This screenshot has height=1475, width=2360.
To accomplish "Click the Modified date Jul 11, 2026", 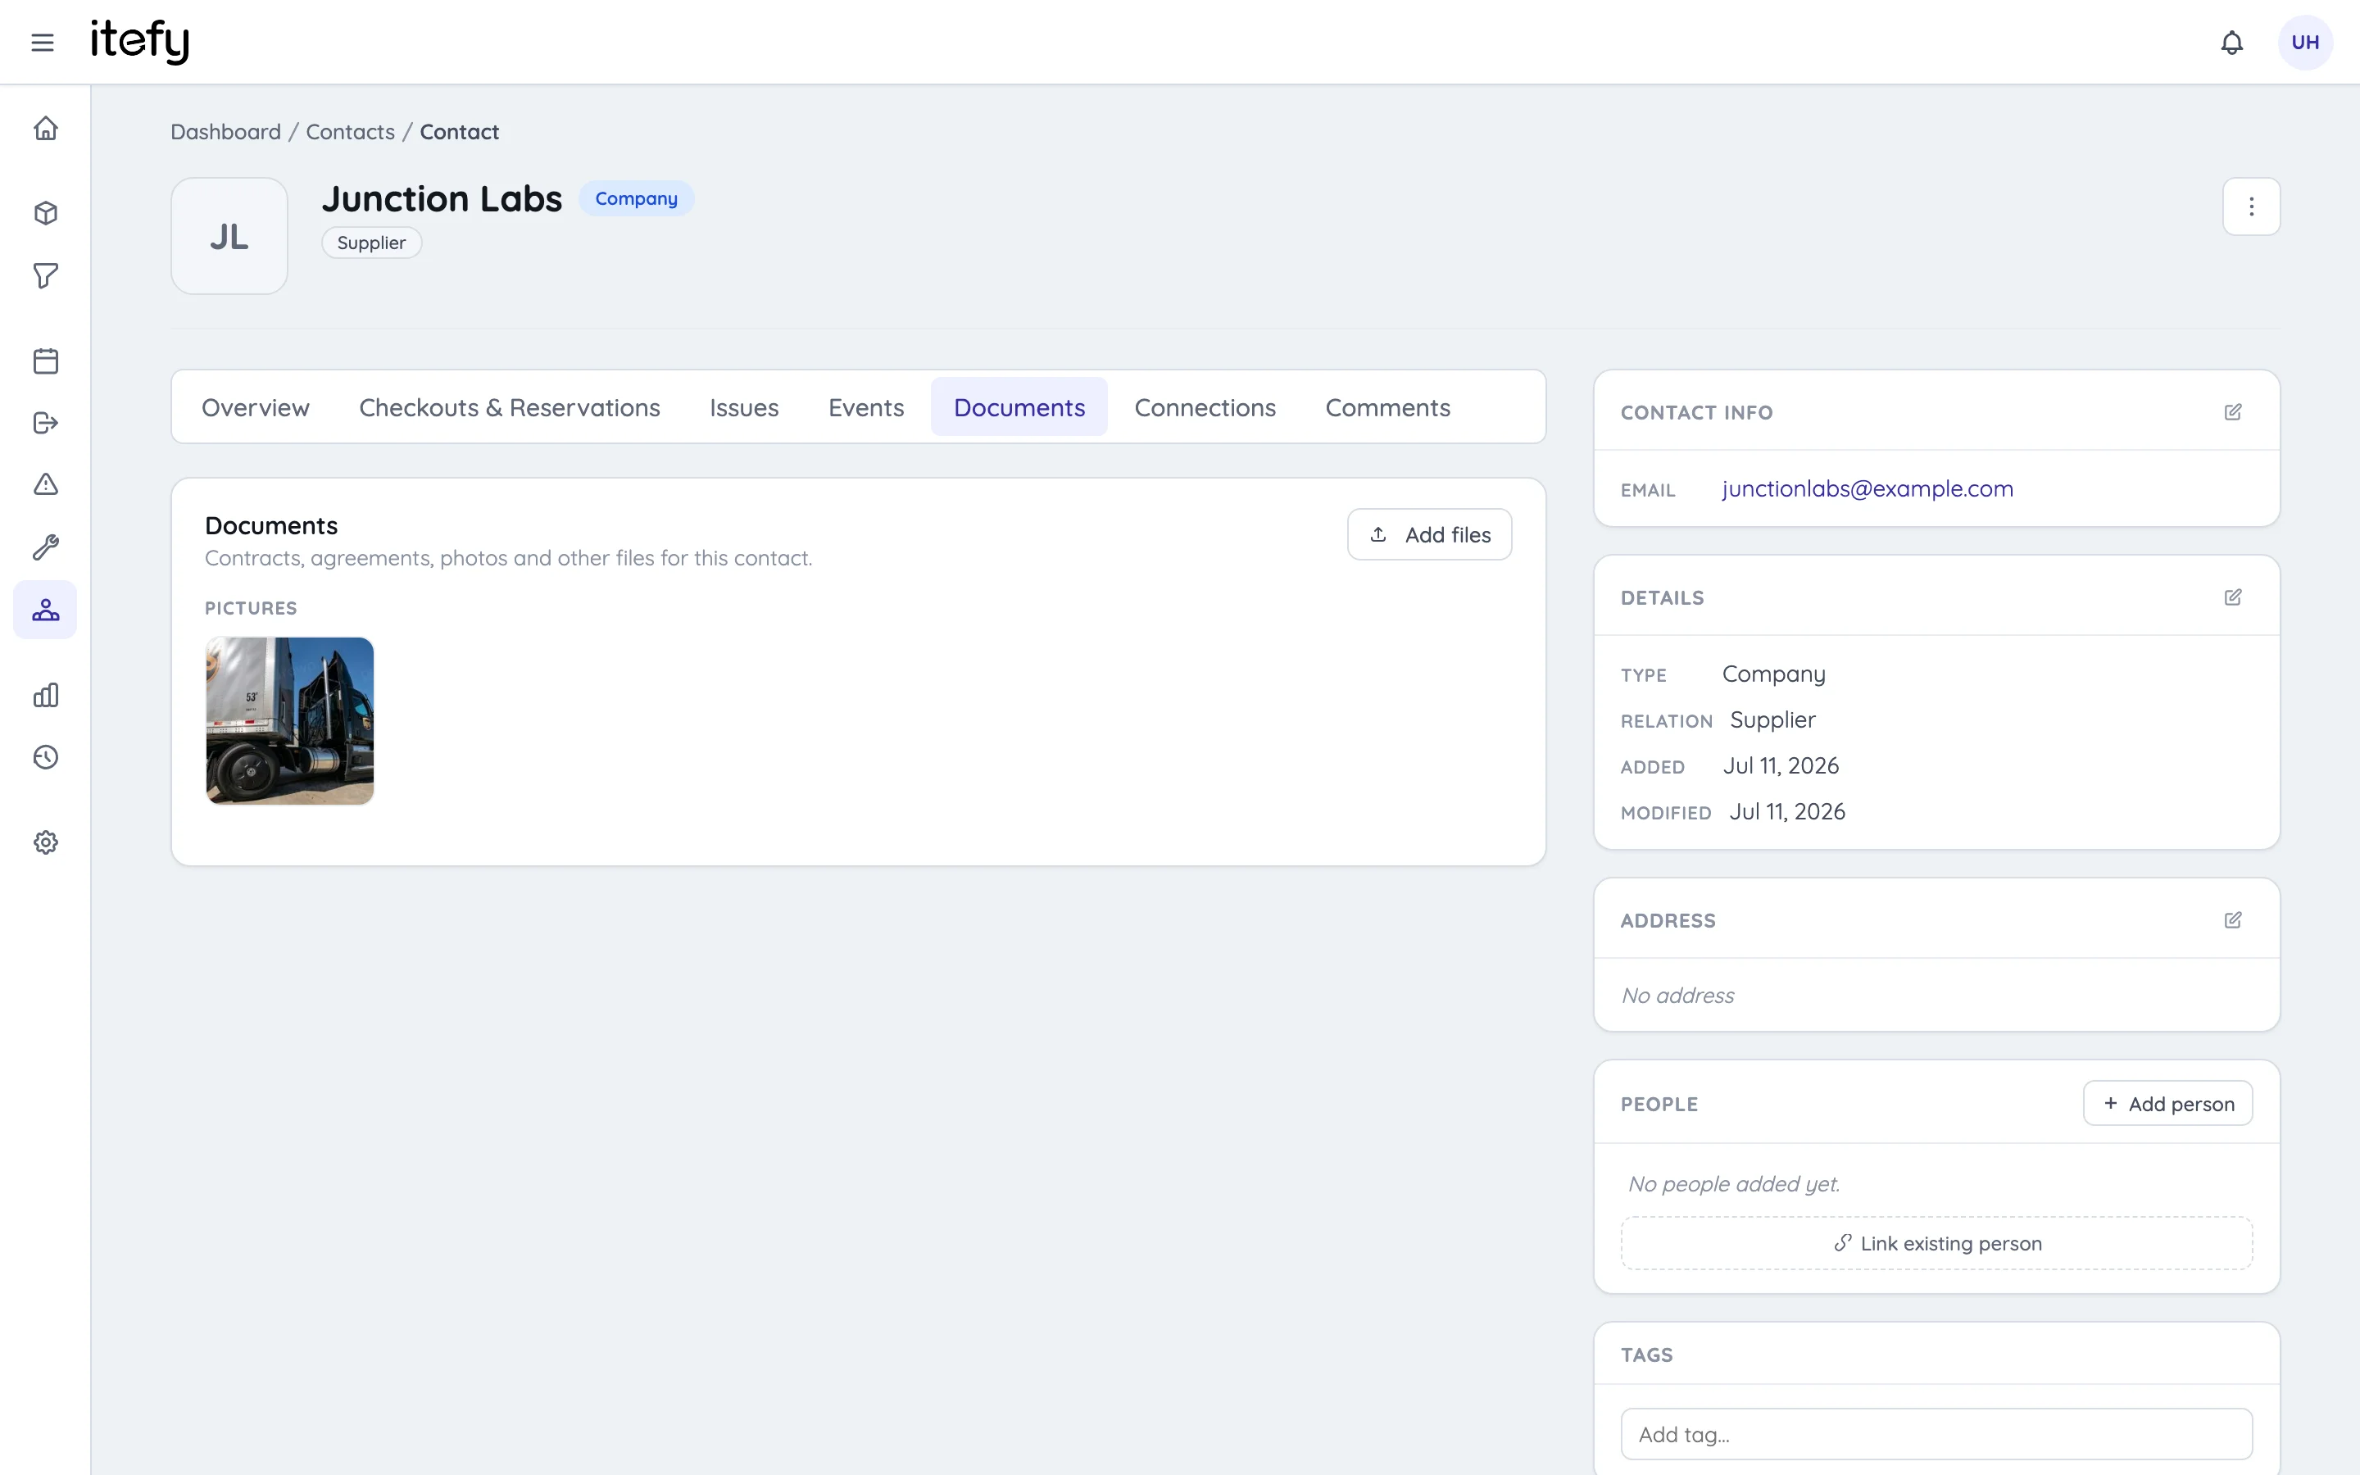I will pyautogui.click(x=1786, y=811).
